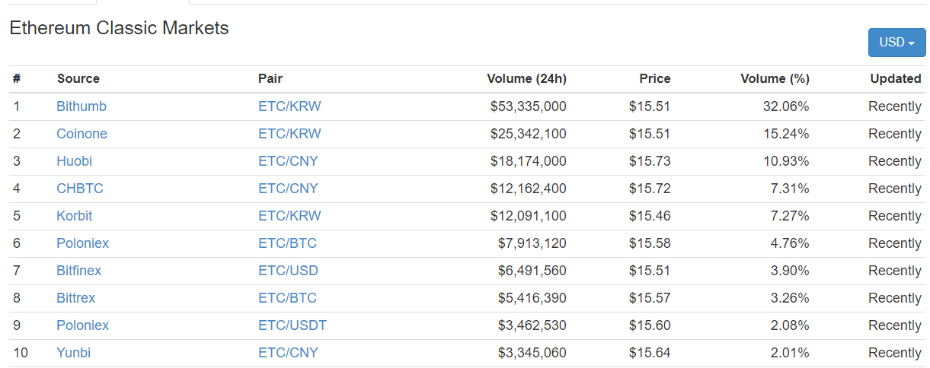Open the Bithumb exchange link
Viewport: 930px width, 368px height.
coord(81,106)
